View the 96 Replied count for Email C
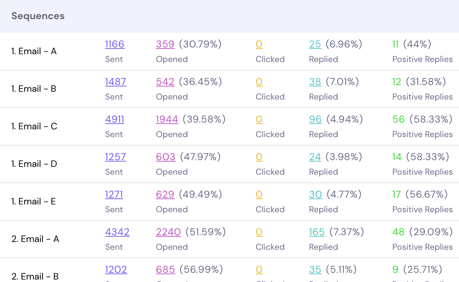The image size is (459, 282). click(x=315, y=119)
